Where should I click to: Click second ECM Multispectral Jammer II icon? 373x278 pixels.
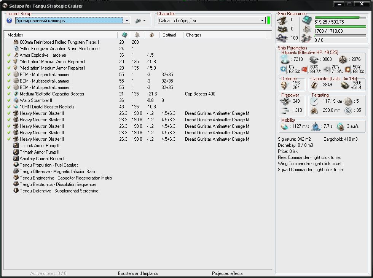pos(16,81)
